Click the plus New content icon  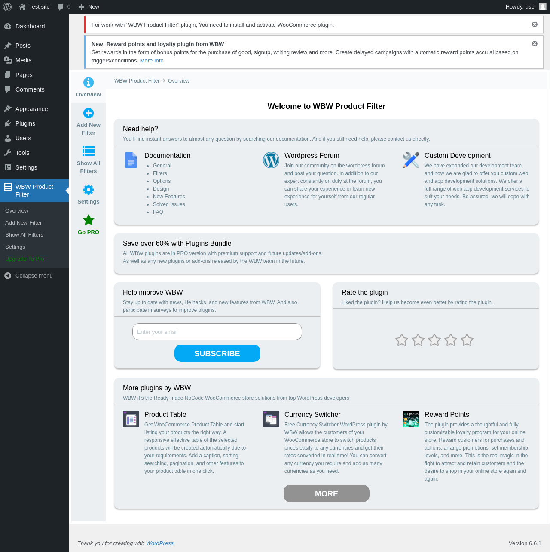click(81, 7)
